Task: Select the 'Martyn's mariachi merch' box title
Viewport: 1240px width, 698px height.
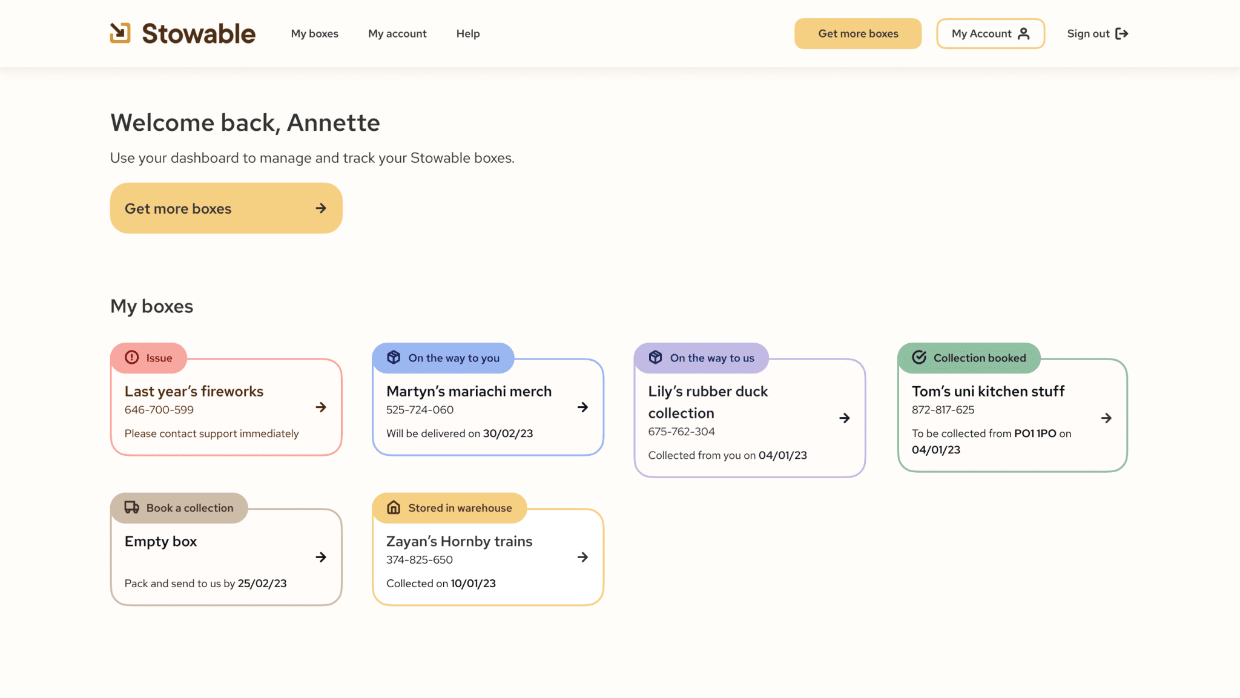Action: point(469,391)
